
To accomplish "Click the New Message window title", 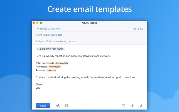I will click(x=89, y=23).
